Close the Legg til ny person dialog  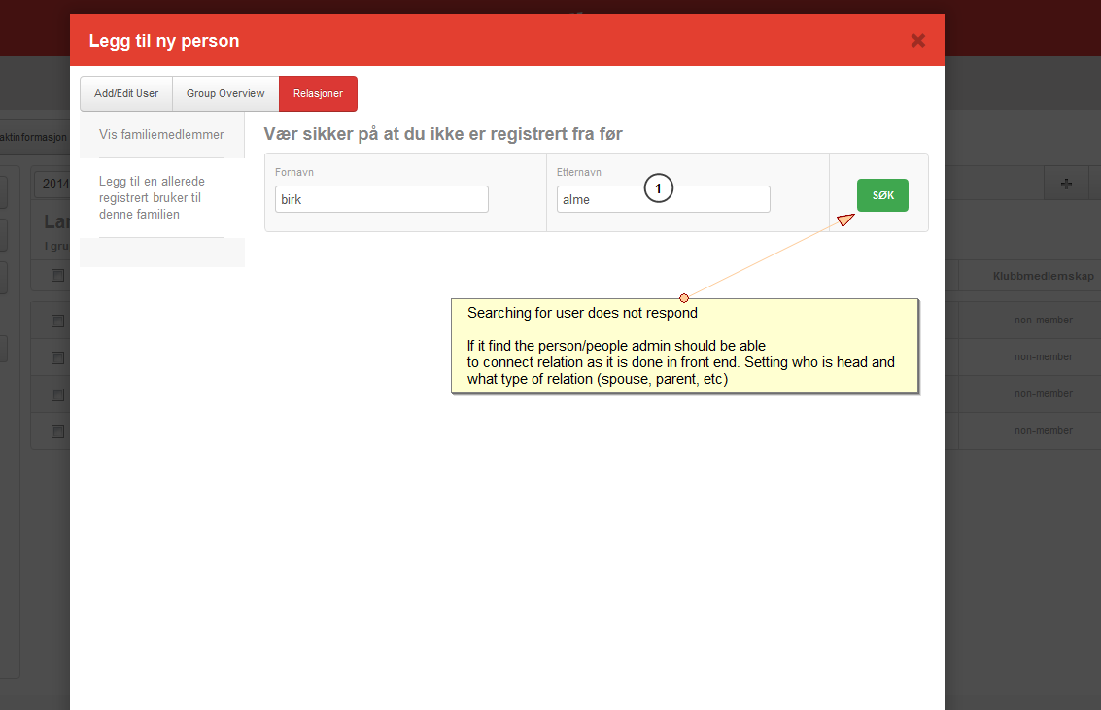click(917, 41)
